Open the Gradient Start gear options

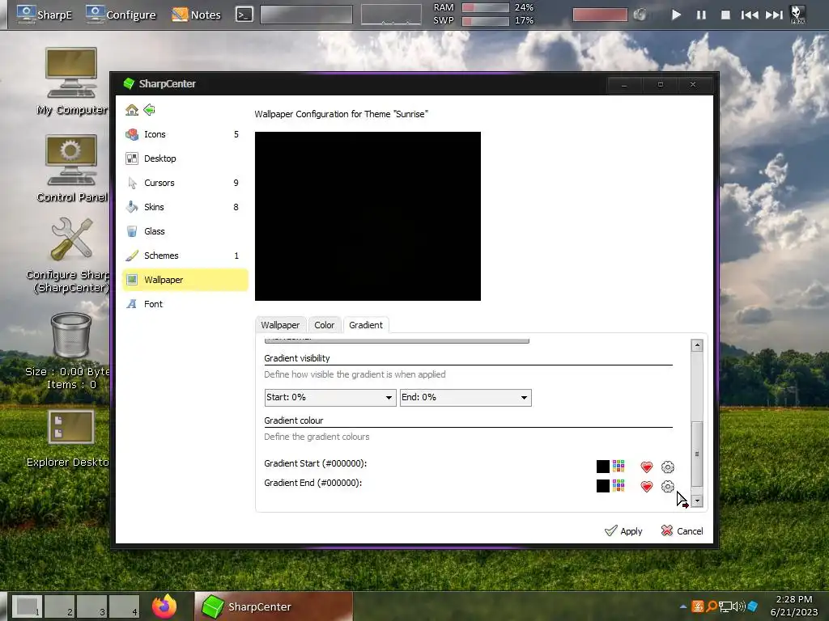(x=668, y=467)
